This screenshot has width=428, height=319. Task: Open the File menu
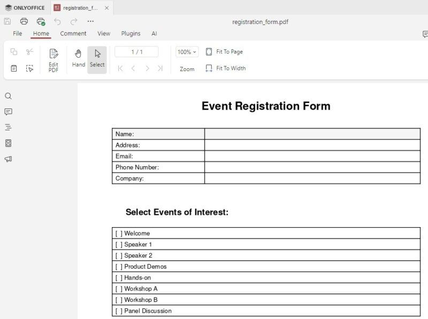coord(17,33)
